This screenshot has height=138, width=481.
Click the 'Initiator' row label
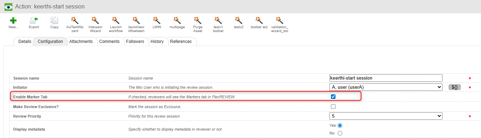pos(20,87)
